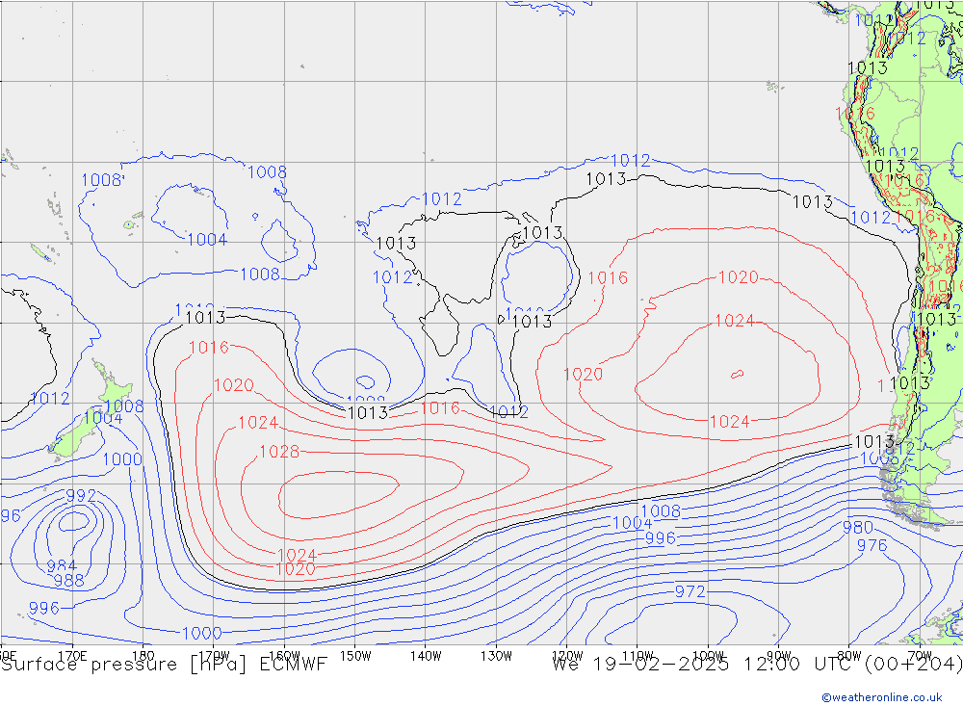Select the '992' isobar label
Viewport: 963px width, 706px height.
tap(81, 495)
